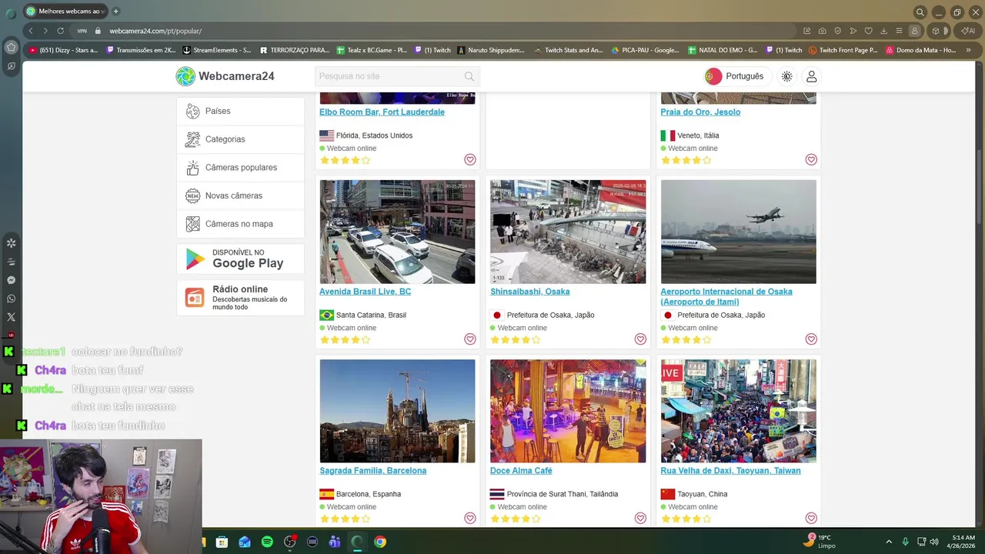
Task: Favorite the Shinsaibashi, Osaka heart icon
Action: point(640,339)
